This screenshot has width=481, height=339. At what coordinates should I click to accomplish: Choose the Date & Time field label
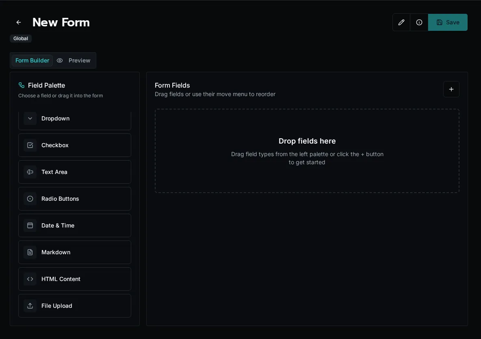pos(58,225)
